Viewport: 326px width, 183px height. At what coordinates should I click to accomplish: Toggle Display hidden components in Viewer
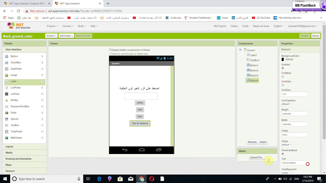click(x=110, y=50)
